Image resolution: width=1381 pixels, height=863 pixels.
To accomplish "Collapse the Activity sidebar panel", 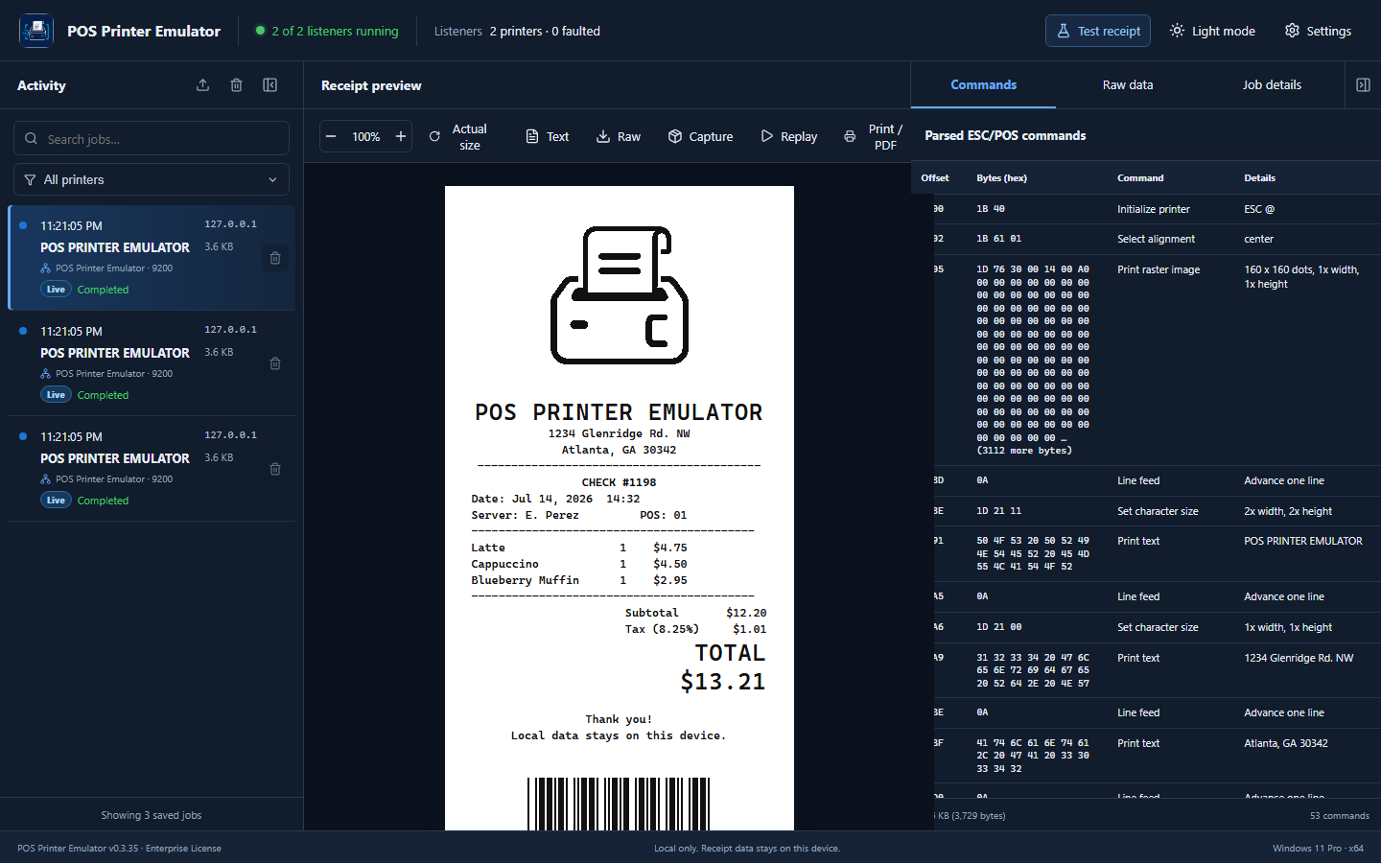I will click(270, 85).
